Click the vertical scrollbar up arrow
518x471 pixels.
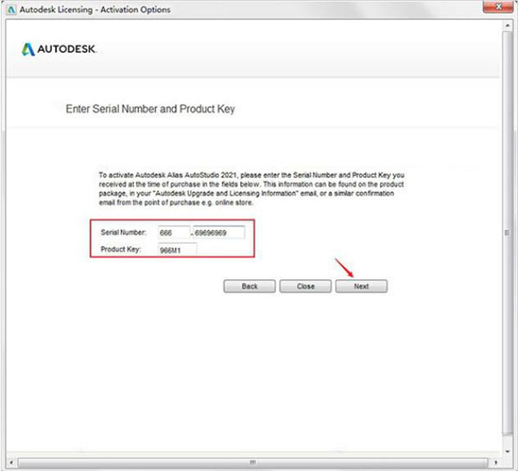(508, 25)
